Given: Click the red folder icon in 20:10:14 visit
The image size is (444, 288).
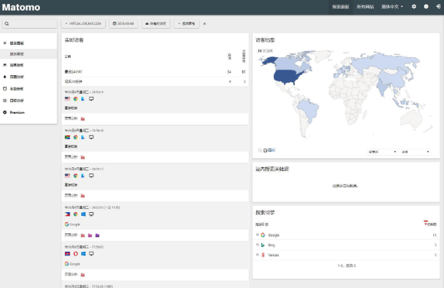Looking at the screenshot, I should pos(83,119).
